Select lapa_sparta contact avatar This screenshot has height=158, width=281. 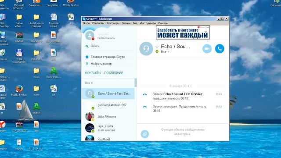[90, 128]
